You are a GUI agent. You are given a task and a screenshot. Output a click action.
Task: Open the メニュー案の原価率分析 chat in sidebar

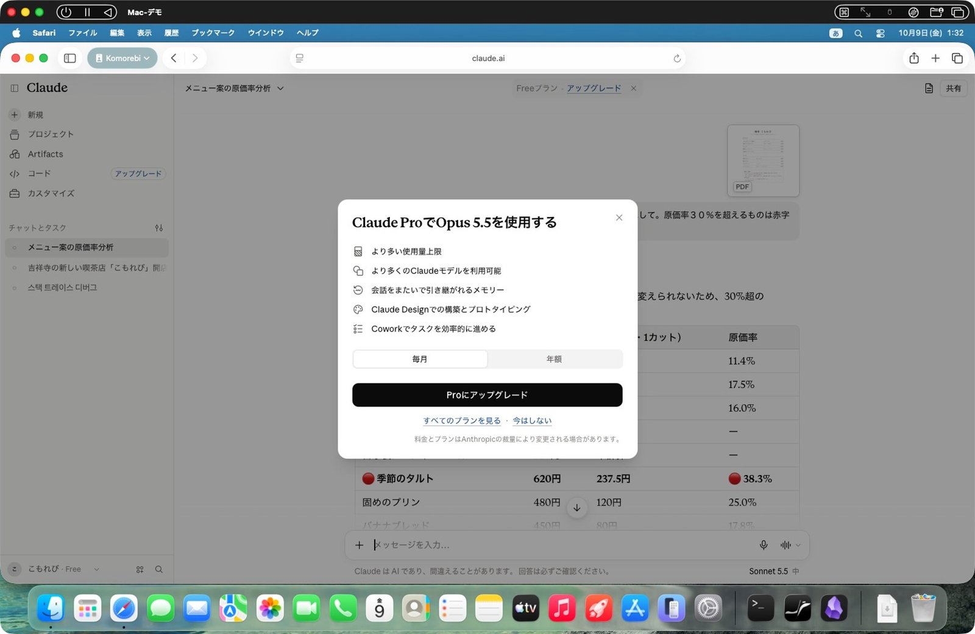(87, 248)
